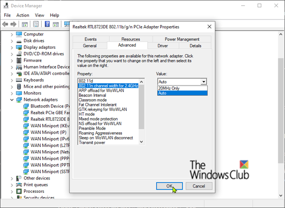Expand the Print queues tree node
285x208 pixels.
point(12,185)
